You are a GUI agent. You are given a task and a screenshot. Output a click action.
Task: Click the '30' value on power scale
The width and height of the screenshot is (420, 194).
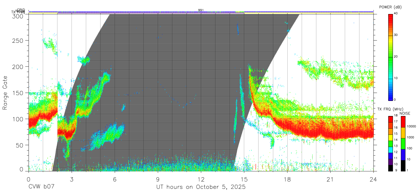point(395,35)
